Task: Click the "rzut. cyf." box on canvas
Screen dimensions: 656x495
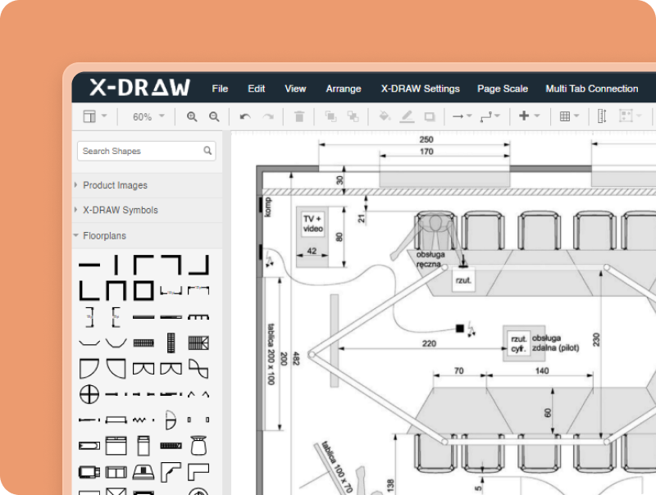Action: (519, 343)
